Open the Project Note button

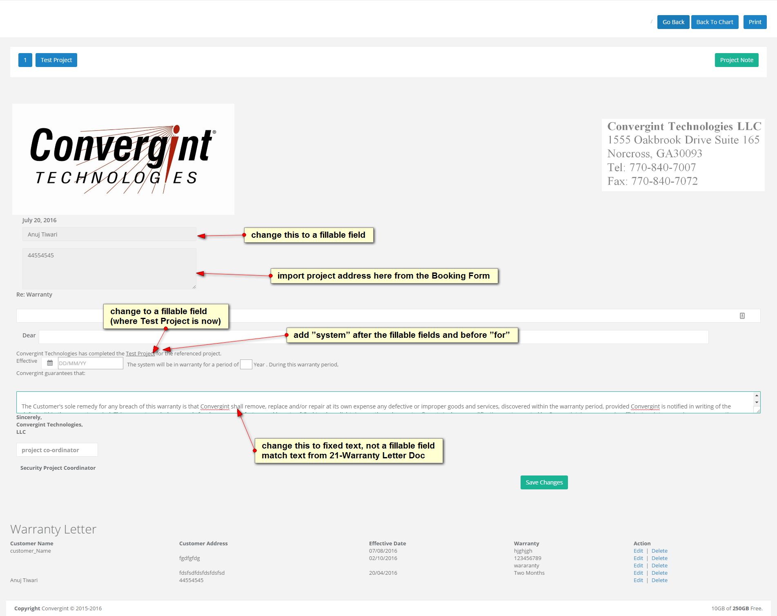737,60
